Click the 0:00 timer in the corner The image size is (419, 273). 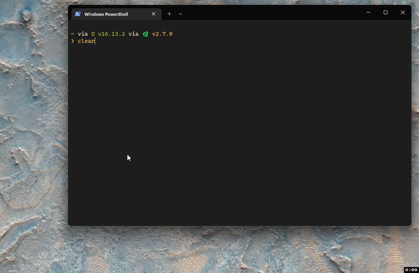coord(411,270)
